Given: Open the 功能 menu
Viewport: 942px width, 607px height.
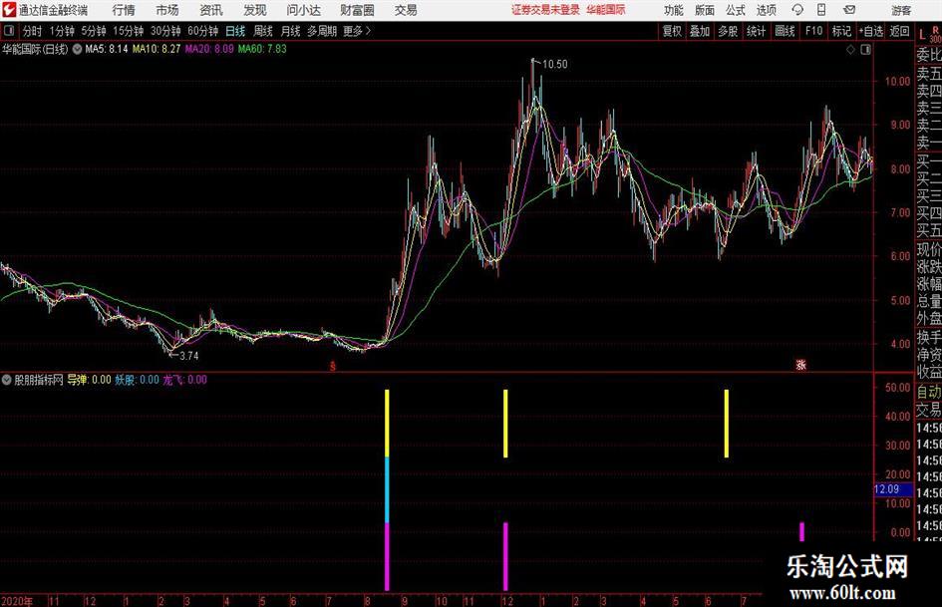Looking at the screenshot, I should click(x=674, y=10).
